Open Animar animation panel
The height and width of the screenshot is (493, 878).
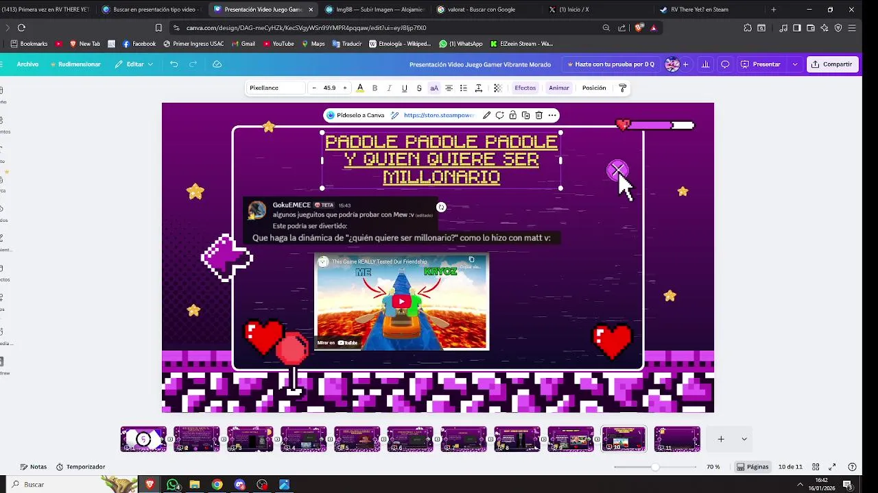point(559,88)
